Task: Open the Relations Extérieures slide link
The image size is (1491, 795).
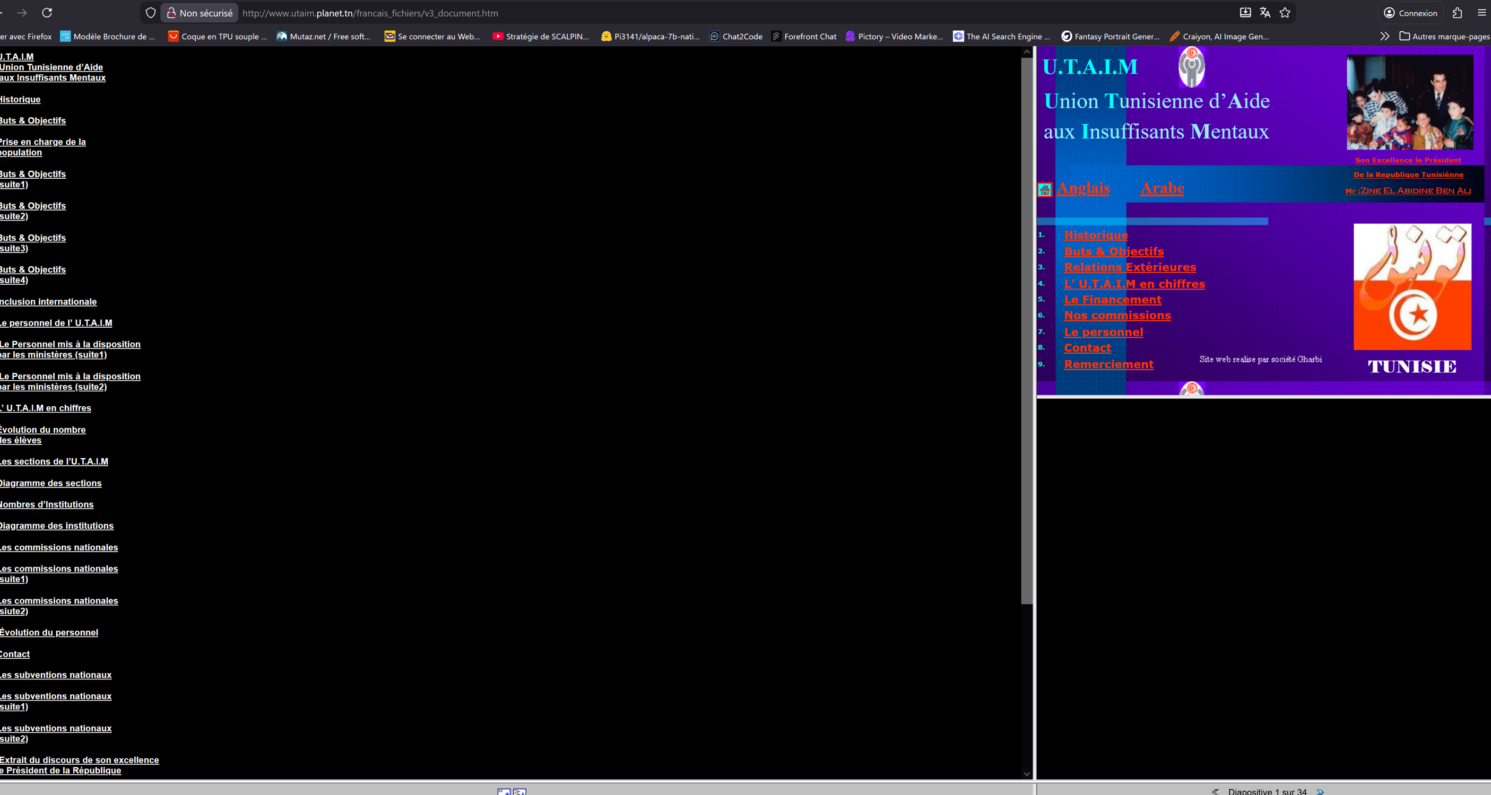Action: [1130, 267]
